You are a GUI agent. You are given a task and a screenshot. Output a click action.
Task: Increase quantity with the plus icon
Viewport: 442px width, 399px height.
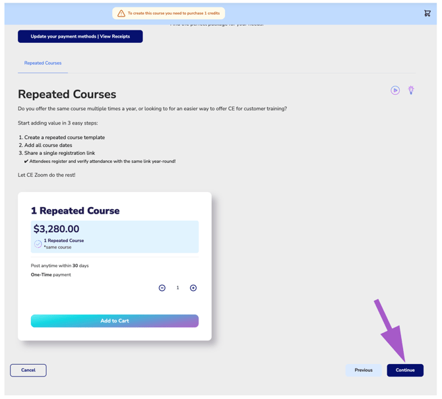pyautogui.click(x=193, y=288)
